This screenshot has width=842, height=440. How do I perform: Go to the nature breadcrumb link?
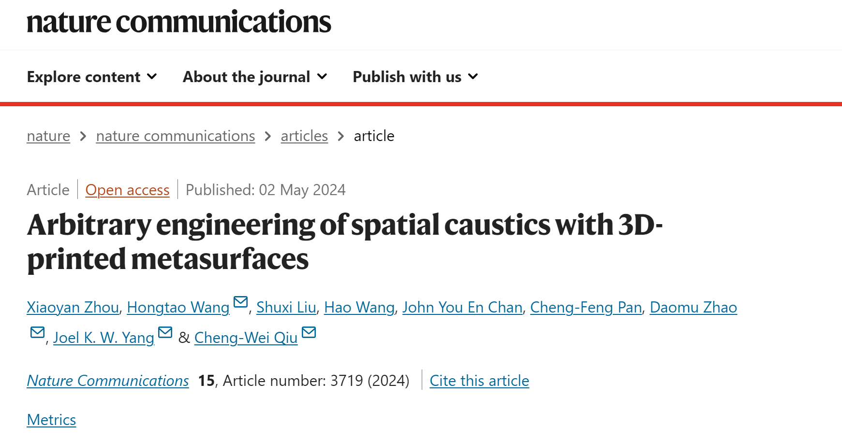48,136
